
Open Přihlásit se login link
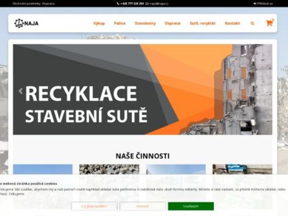263,3
